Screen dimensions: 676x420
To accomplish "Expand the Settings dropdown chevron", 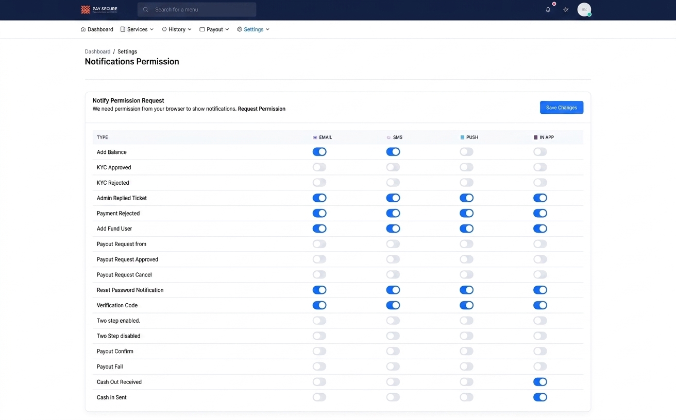I will tap(267, 29).
